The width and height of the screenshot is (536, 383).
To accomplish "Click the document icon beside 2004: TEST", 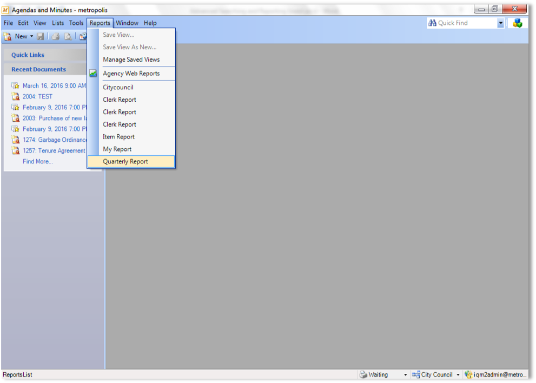I will click(15, 96).
